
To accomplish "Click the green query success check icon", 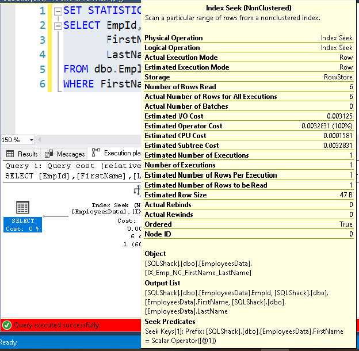I will click(x=7, y=325).
